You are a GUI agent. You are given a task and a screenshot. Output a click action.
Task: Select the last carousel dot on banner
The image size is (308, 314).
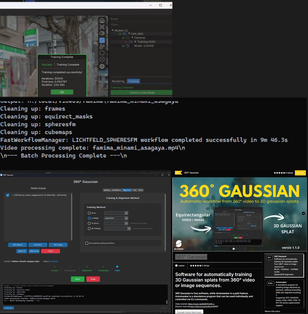click(x=245, y=249)
